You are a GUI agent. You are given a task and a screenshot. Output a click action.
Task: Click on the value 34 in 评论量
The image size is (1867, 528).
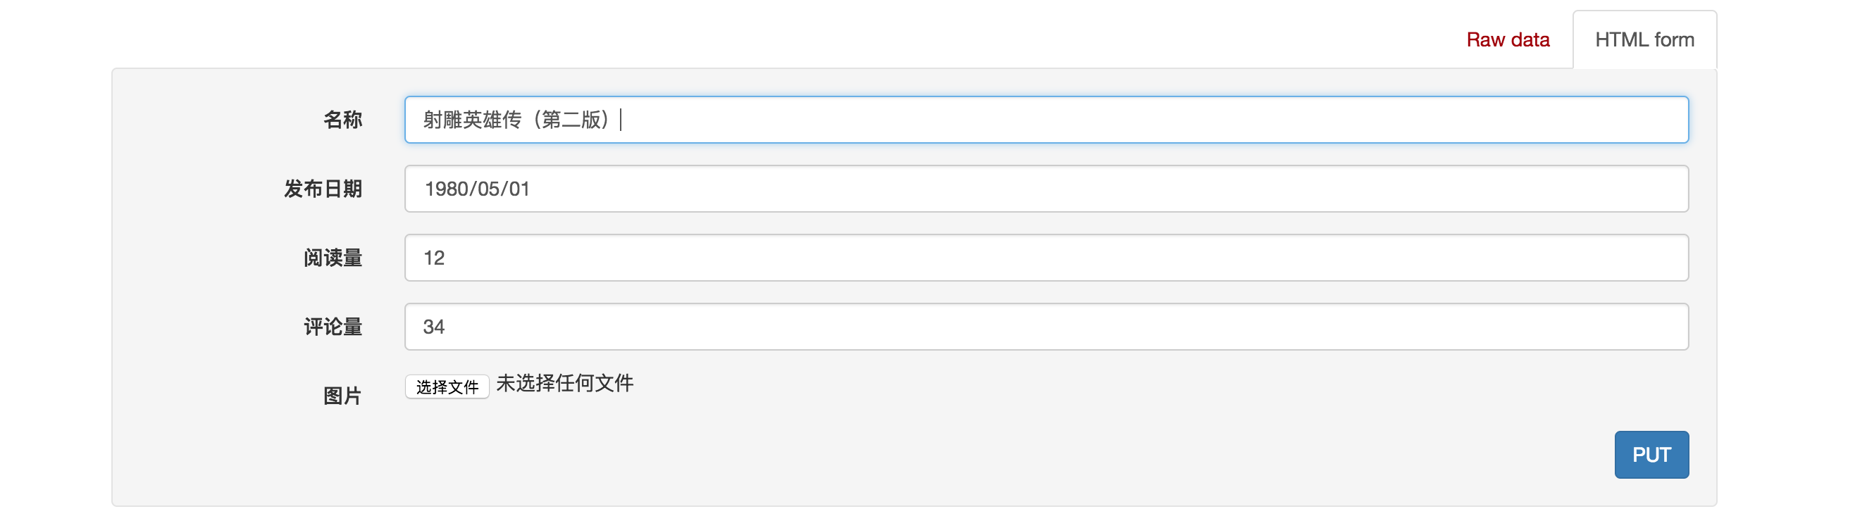433,327
